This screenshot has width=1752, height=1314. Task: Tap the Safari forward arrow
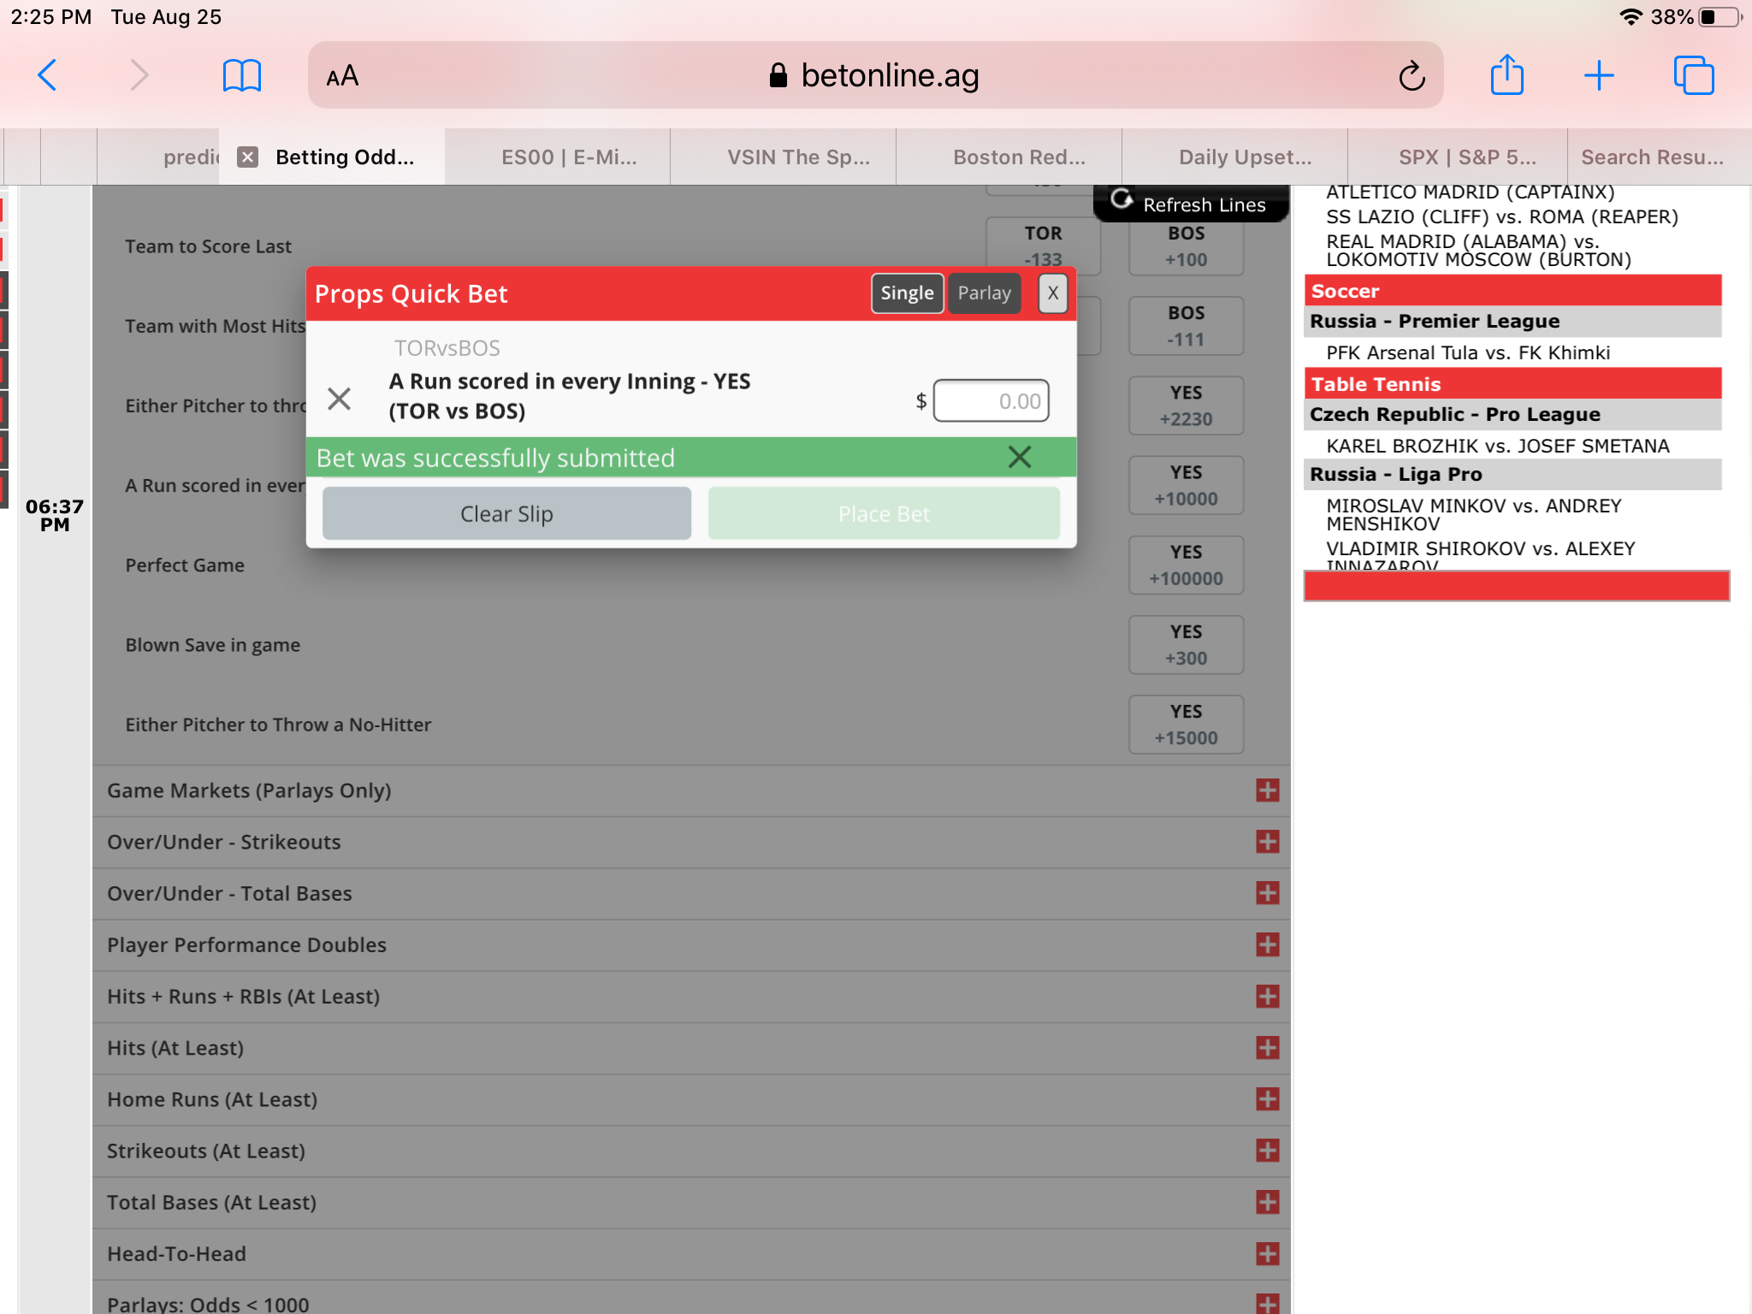point(139,75)
